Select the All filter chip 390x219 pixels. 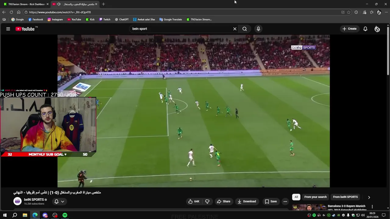(x=296, y=197)
